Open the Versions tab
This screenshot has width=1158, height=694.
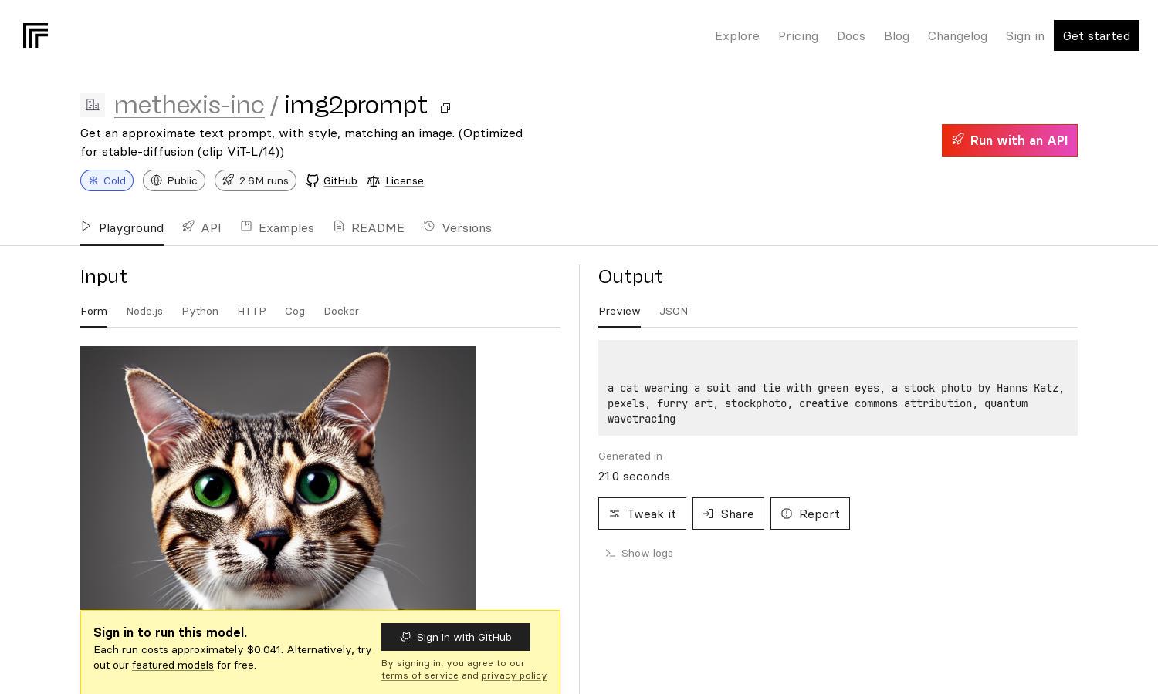(x=457, y=227)
